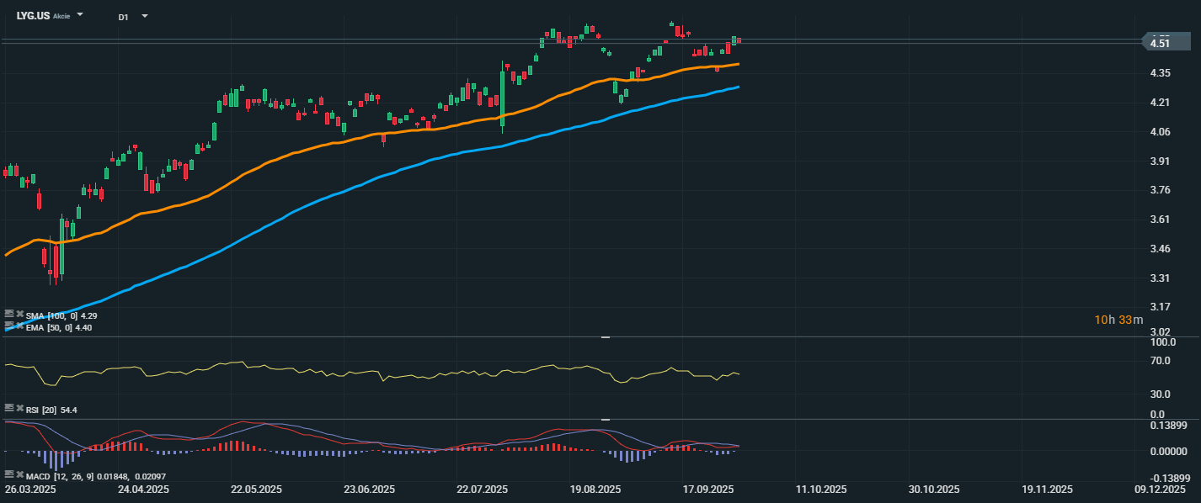Open settings for the RSI indicator

tap(9, 408)
